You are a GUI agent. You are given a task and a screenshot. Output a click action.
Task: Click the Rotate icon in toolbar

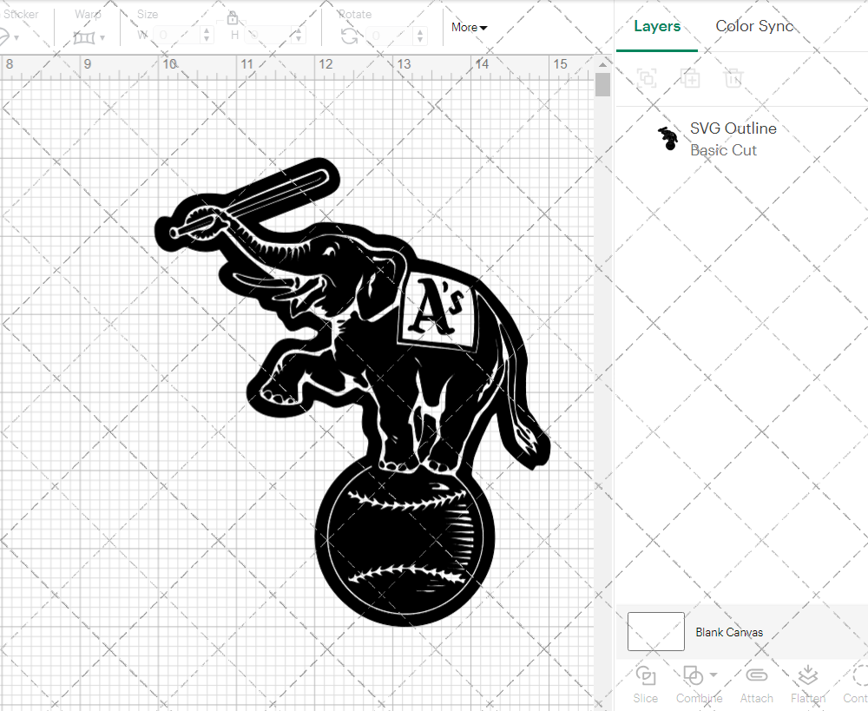pyautogui.click(x=349, y=36)
